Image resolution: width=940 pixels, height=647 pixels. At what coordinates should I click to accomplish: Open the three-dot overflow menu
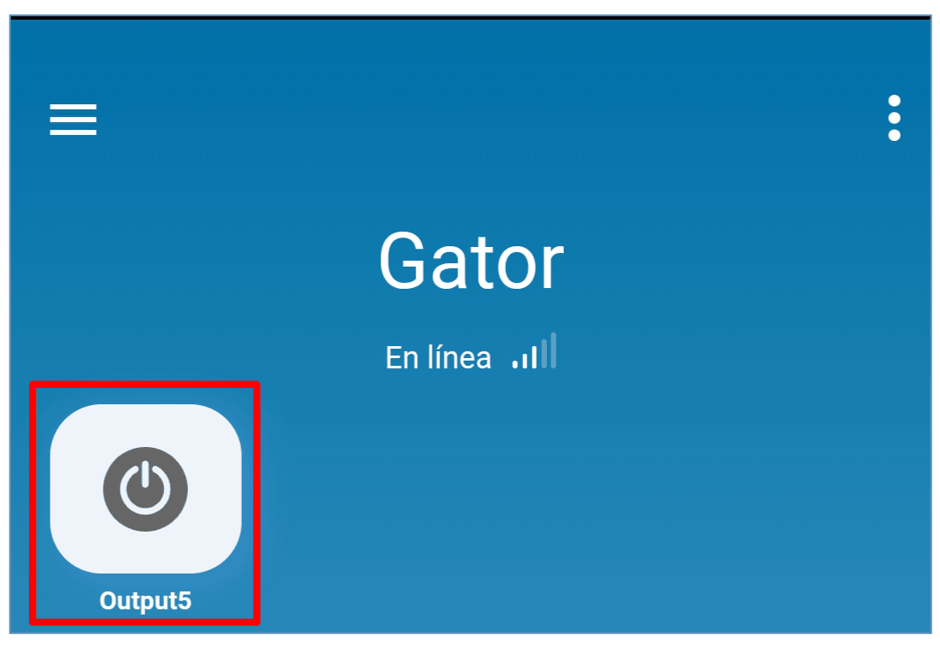pyautogui.click(x=894, y=118)
